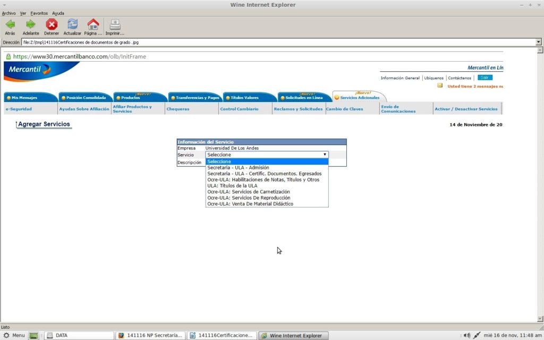Switch to Posición Consolidada tab
The width and height of the screenshot is (544, 340).
click(86, 98)
